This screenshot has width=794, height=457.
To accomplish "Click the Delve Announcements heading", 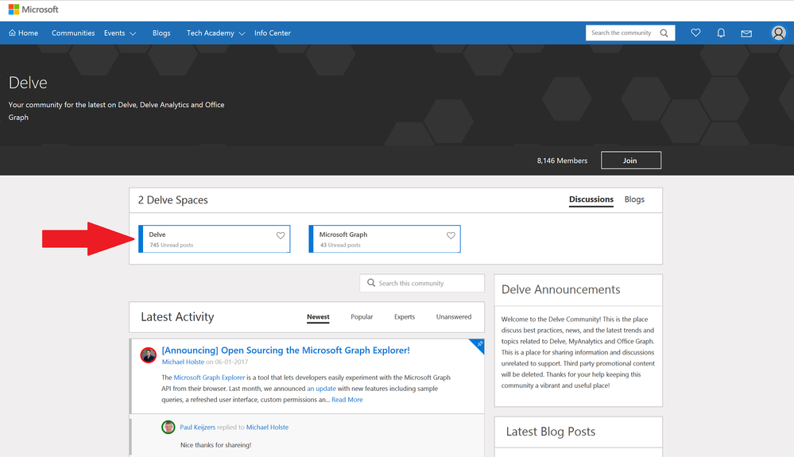I will tap(560, 289).
